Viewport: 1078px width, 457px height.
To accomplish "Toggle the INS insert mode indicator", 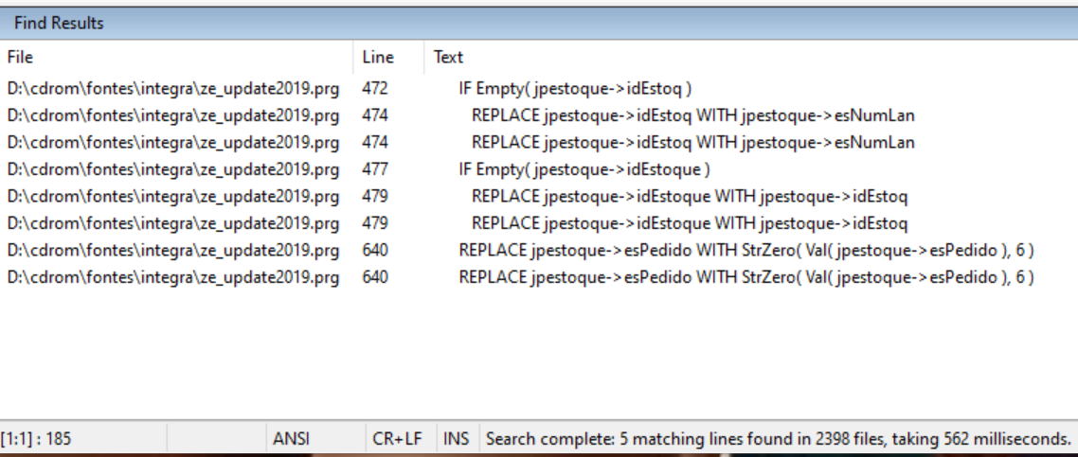I will click(456, 439).
